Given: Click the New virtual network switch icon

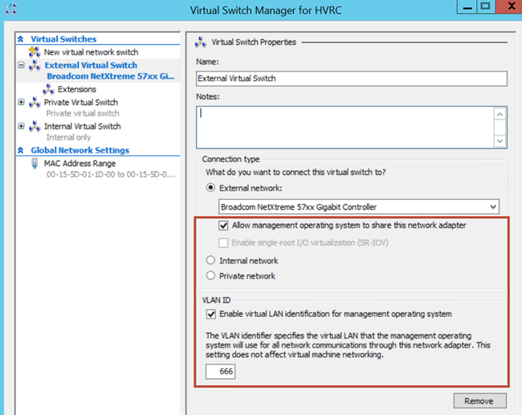Looking at the screenshot, I should [x=35, y=52].
